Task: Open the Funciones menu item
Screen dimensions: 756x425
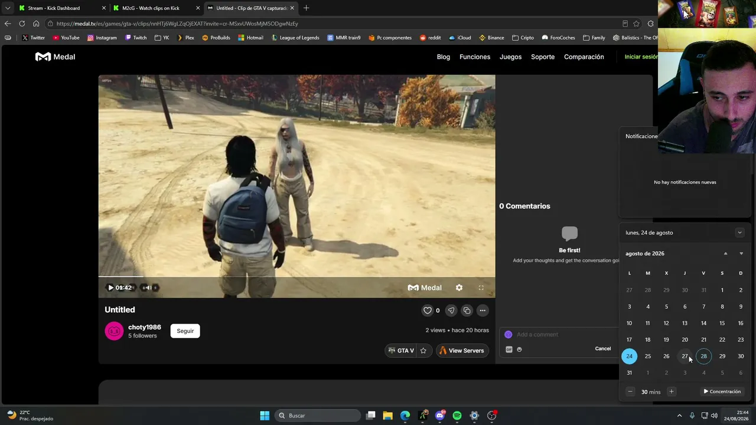Action: pyautogui.click(x=475, y=57)
